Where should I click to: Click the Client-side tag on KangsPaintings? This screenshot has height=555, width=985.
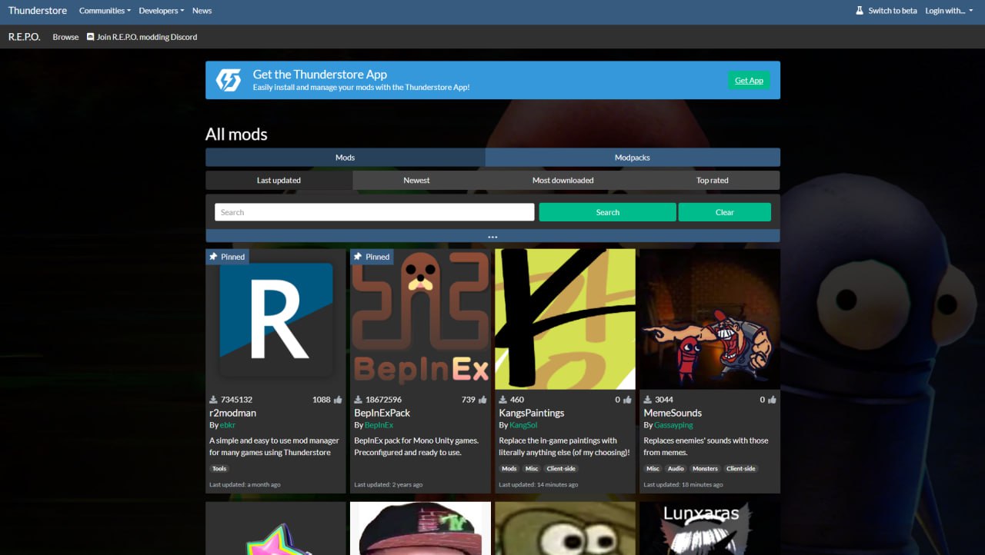(561, 468)
